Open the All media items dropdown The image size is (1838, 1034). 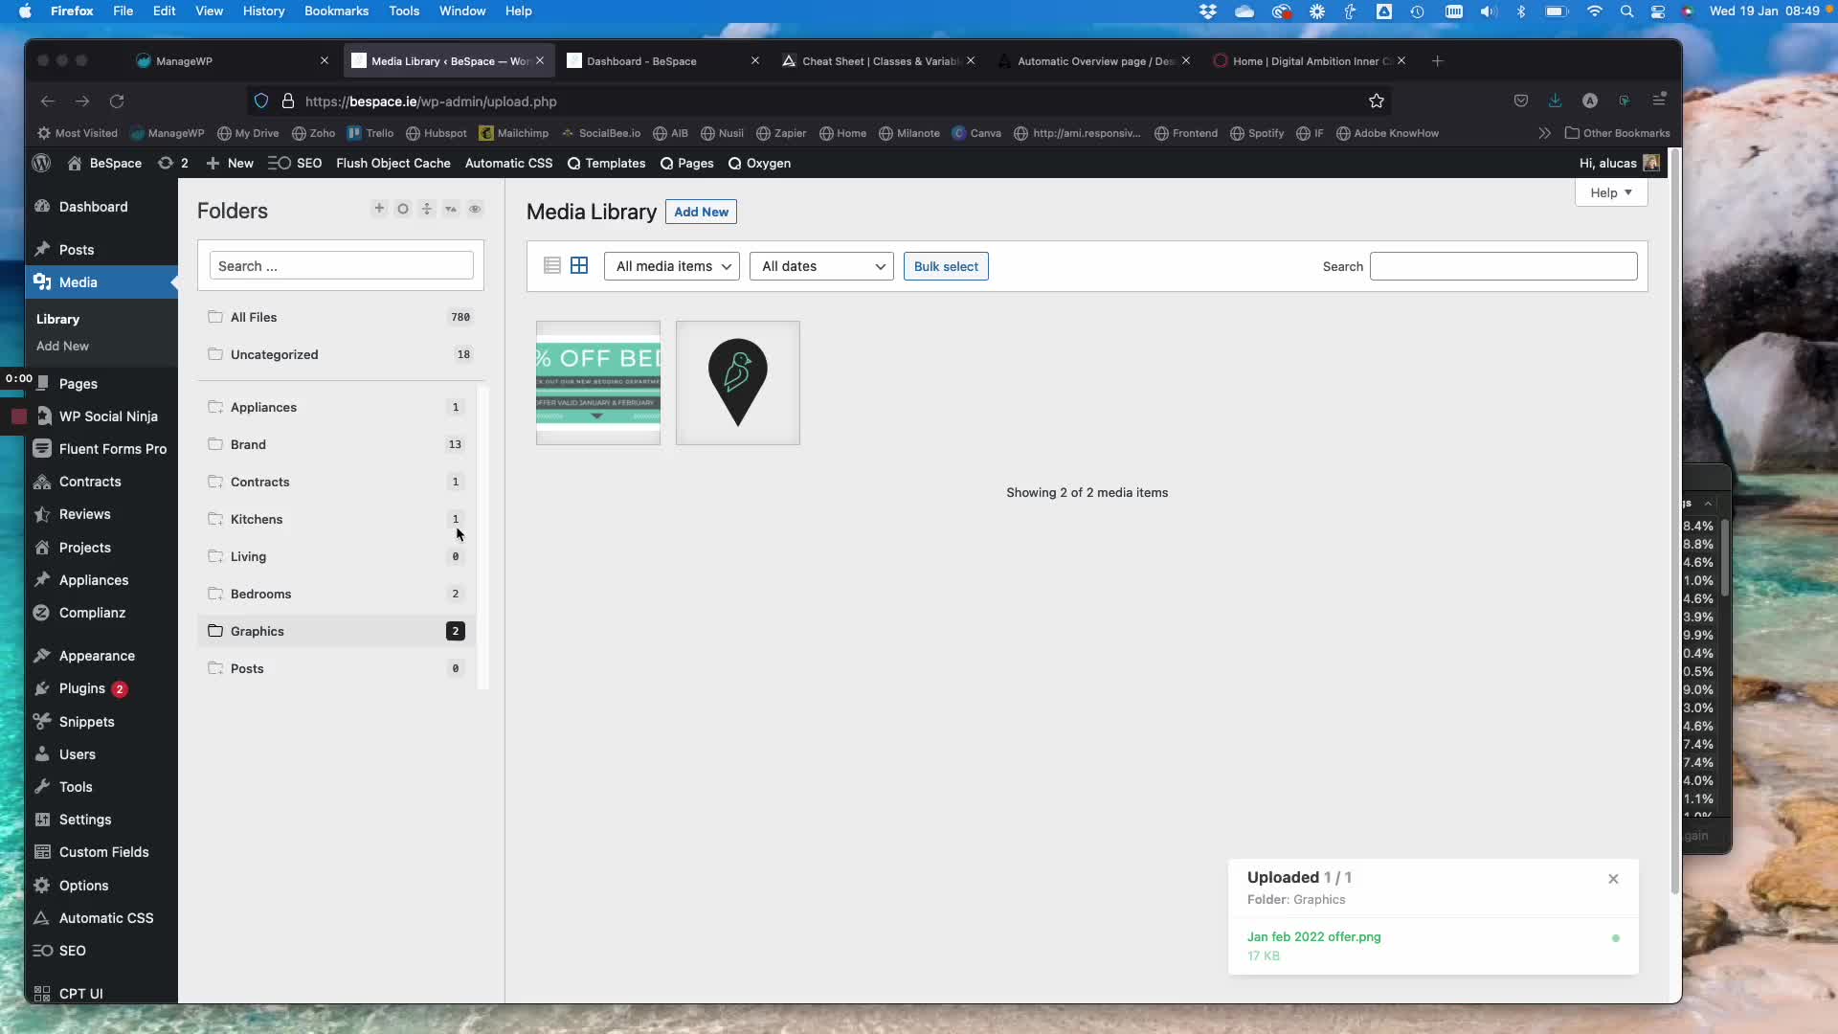tap(672, 266)
